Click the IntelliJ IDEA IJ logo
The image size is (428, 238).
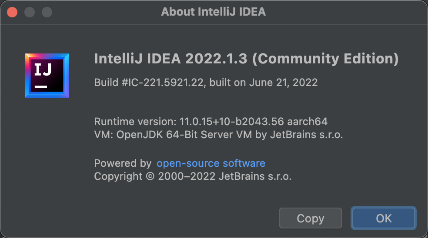point(47,76)
